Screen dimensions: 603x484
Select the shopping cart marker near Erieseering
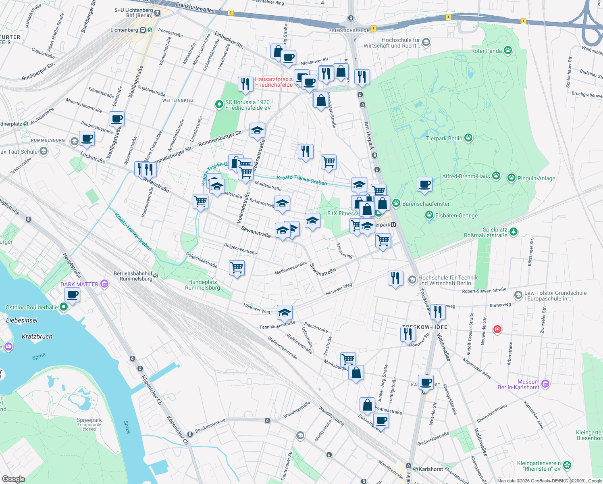click(x=383, y=241)
